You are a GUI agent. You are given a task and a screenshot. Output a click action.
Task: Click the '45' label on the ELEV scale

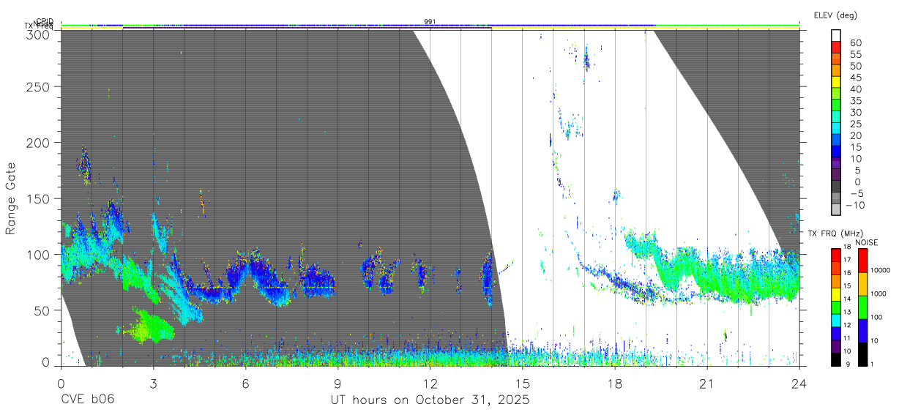pyautogui.click(x=856, y=78)
